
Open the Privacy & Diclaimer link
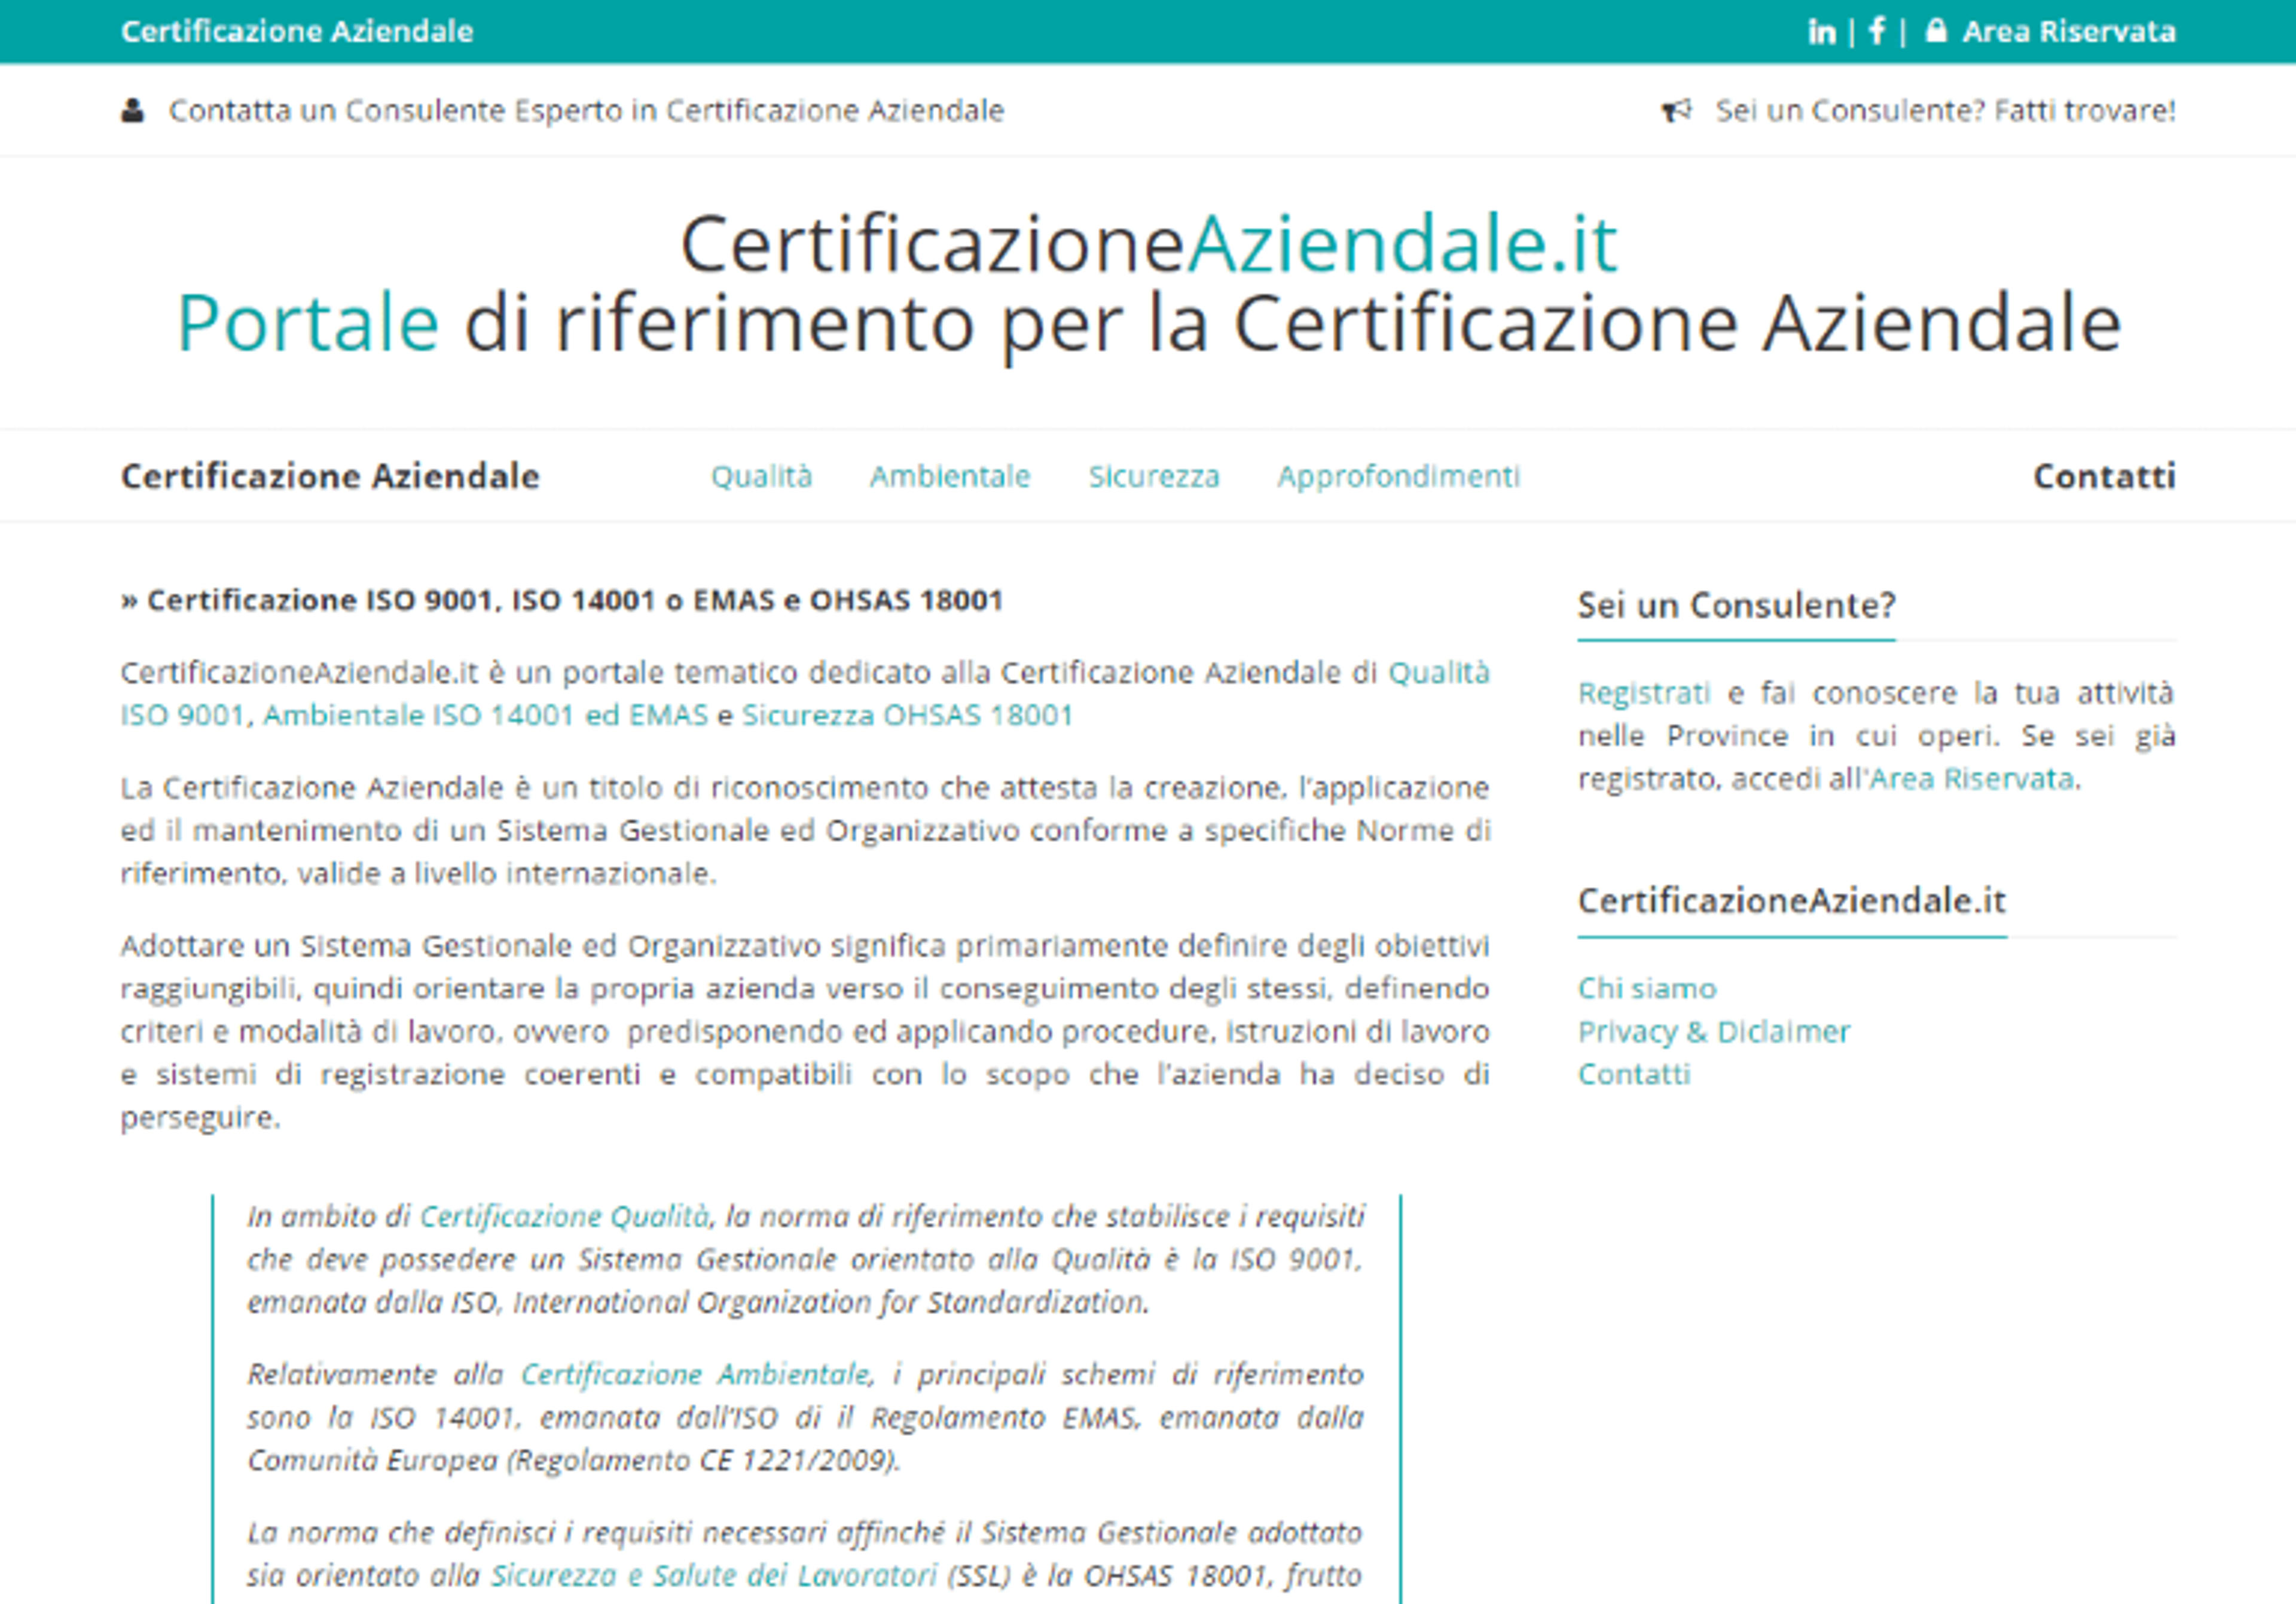pos(1714,1031)
